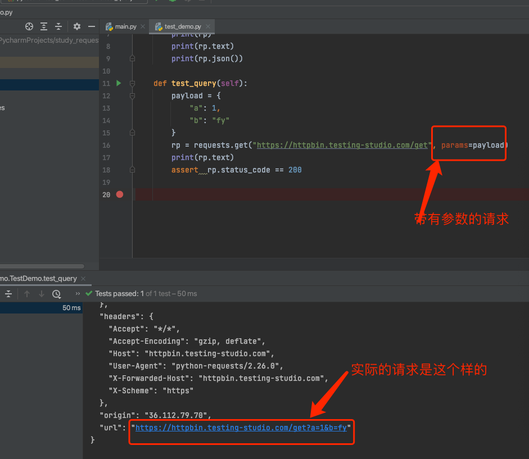Click the "X-Scheme" output line
Image resolution: width=529 pixels, height=459 pixels.
click(151, 390)
